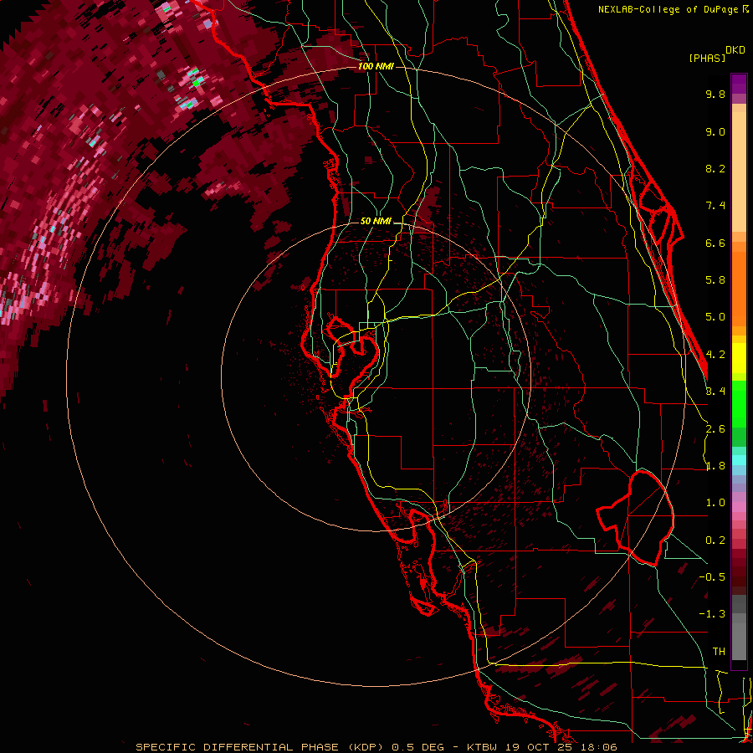The height and width of the screenshot is (753, 753).
Task: Click the 2.6 scale value
Action: point(715,429)
